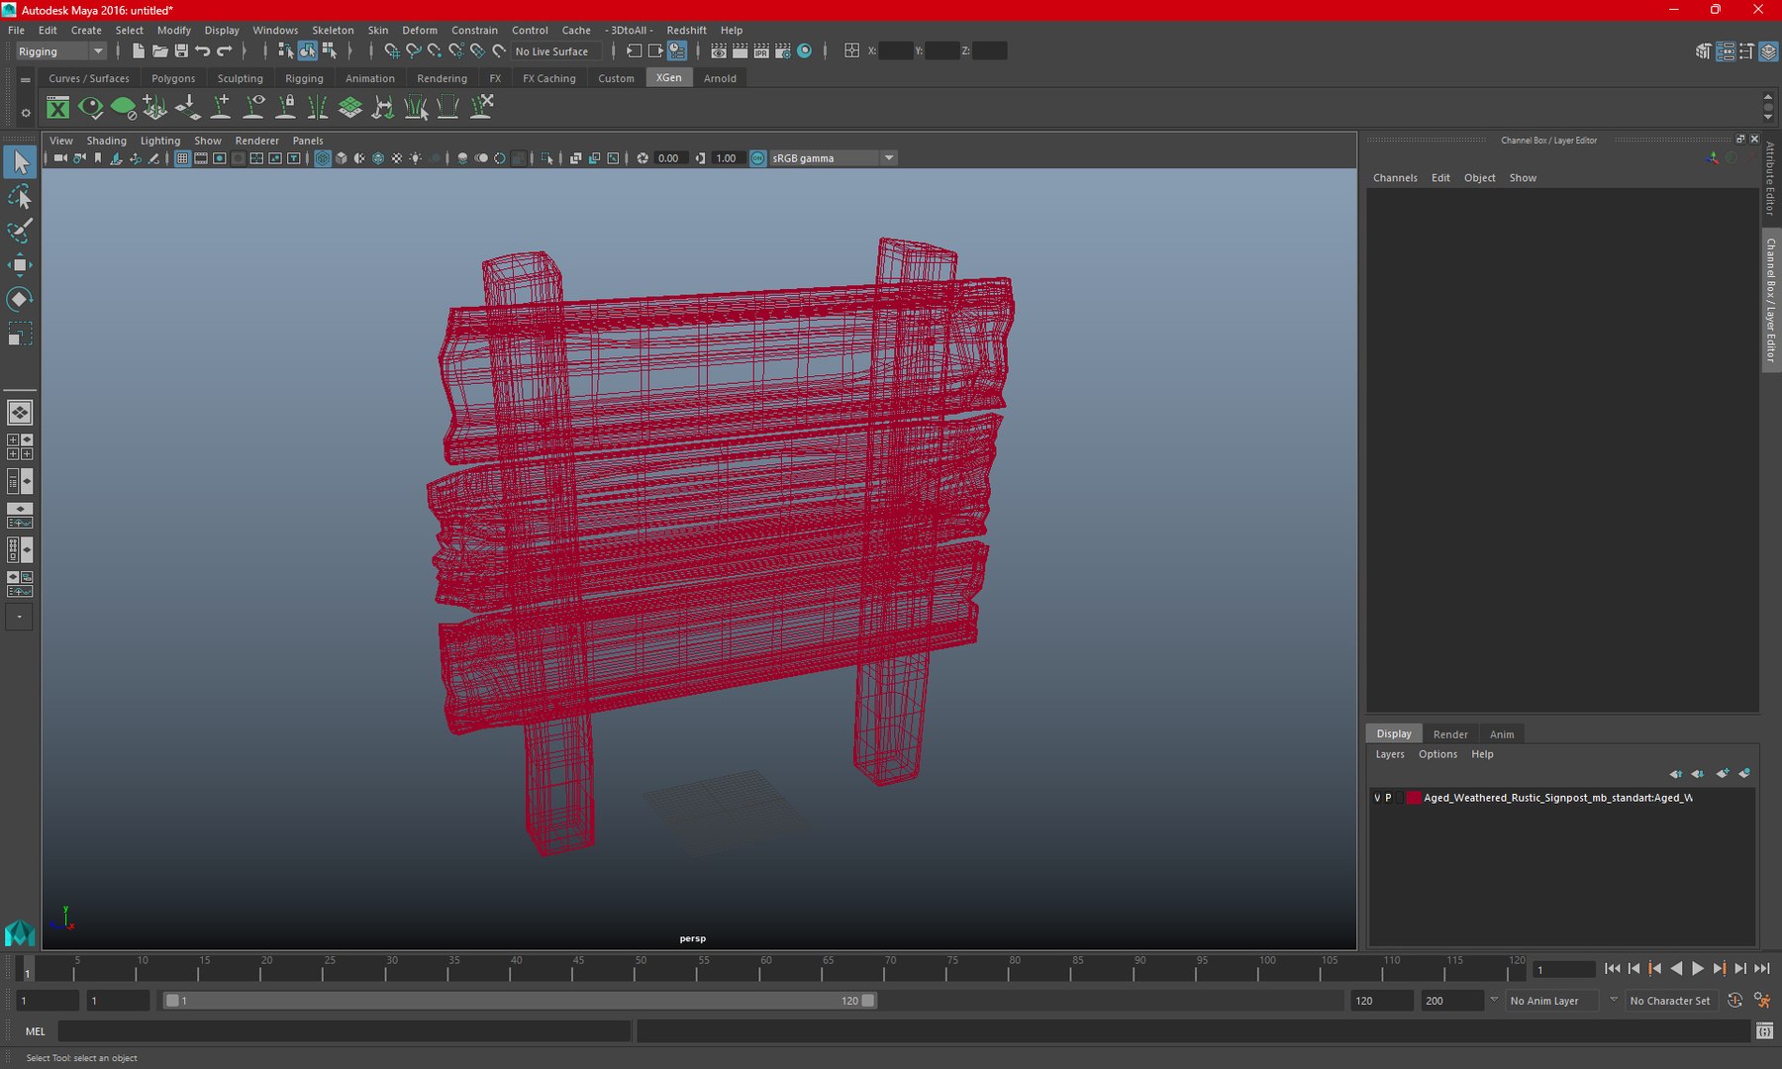Save the scene with the disk icon
Image resolution: width=1782 pixels, height=1069 pixels.
[x=181, y=50]
